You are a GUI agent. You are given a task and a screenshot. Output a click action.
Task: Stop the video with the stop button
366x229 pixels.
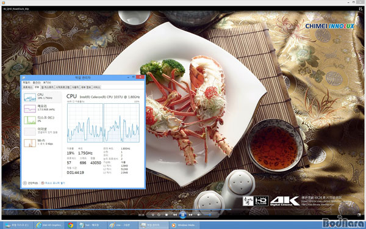point(167,215)
